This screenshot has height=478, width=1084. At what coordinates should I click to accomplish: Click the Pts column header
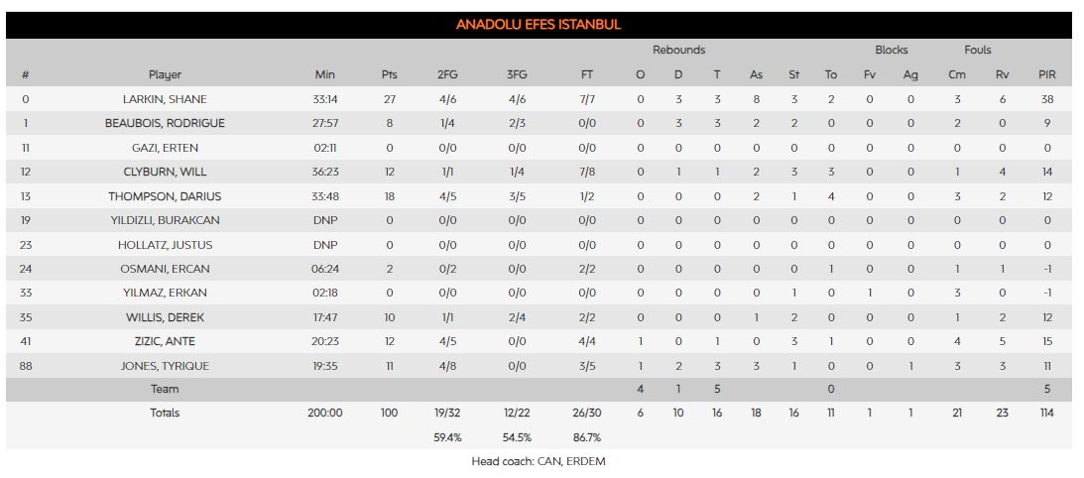click(389, 74)
